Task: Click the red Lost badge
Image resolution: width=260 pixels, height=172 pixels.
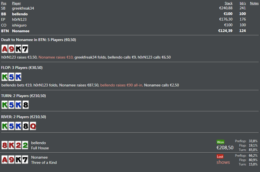Action: 220,156
